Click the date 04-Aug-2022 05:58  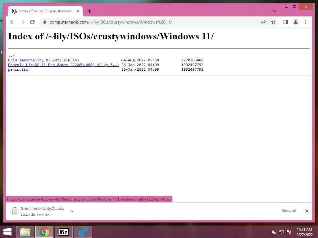(140, 60)
